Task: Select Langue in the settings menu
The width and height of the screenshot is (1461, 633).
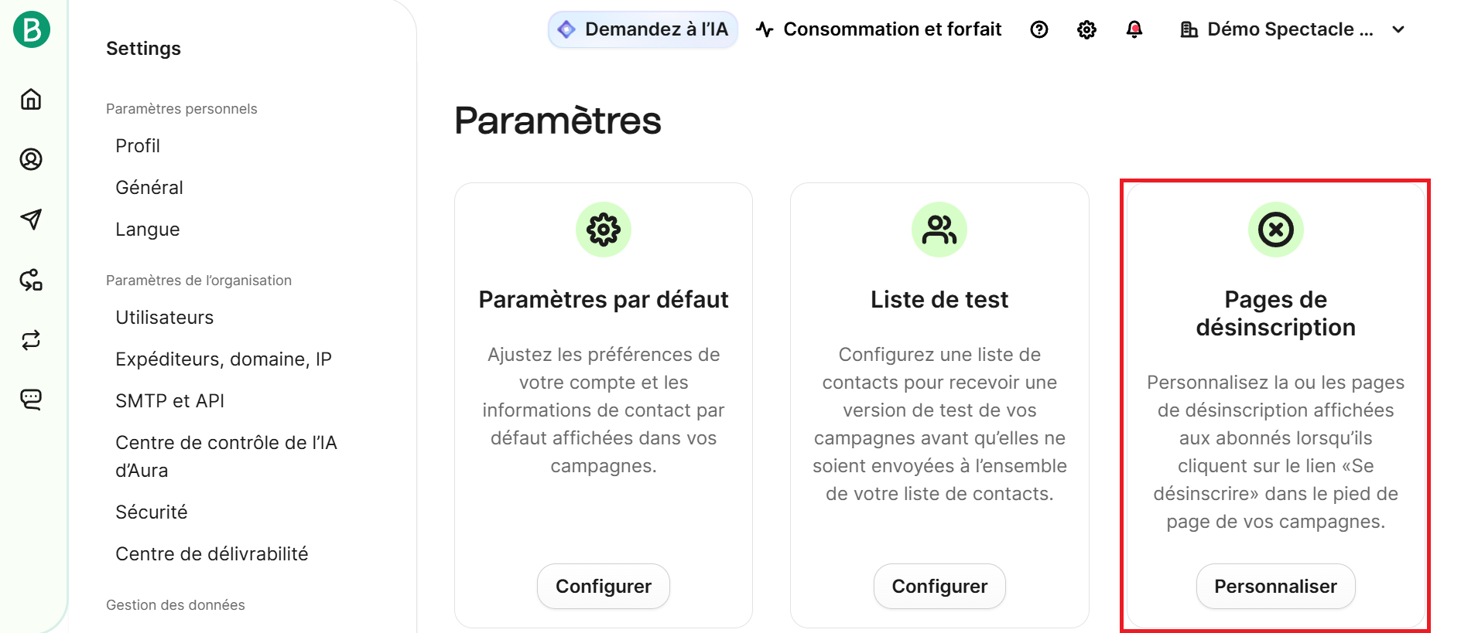Action: (x=148, y=230)
